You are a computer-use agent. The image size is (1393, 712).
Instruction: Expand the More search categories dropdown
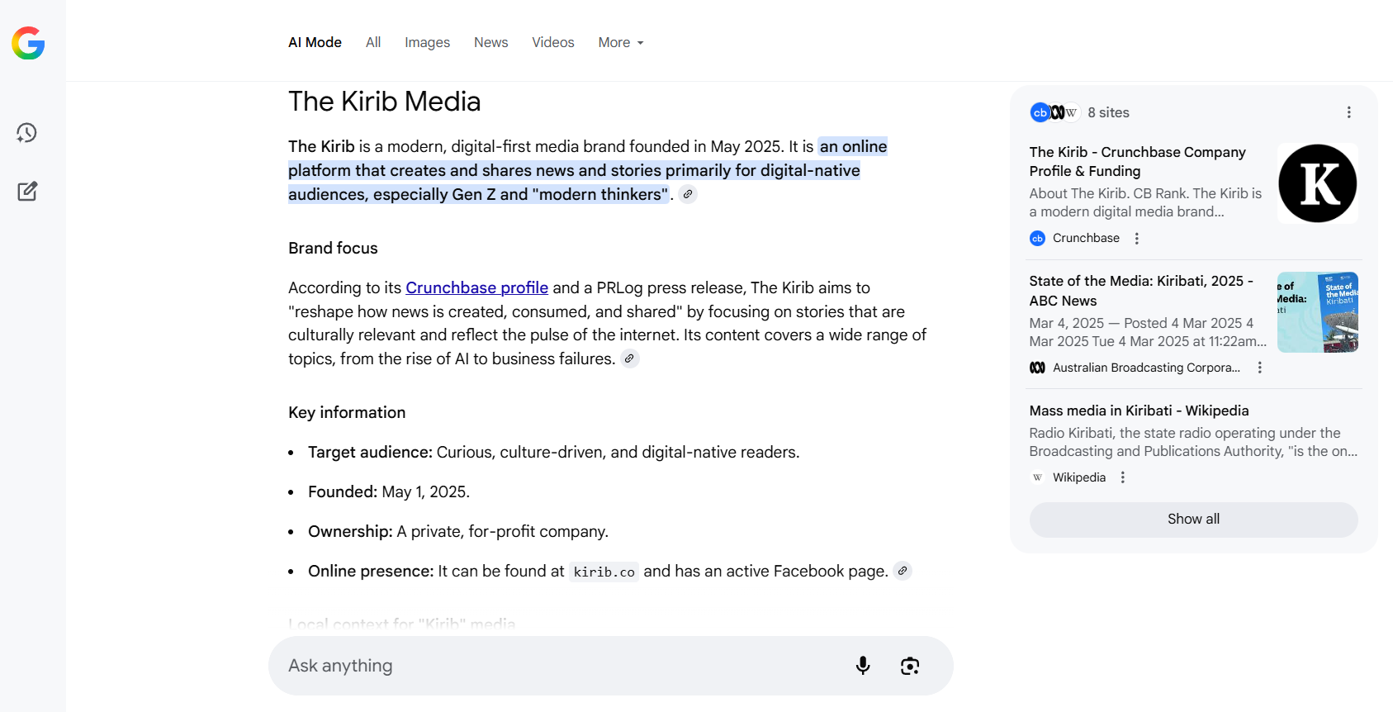tap(620, 42)
